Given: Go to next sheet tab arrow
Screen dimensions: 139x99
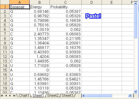Looking at the screenshot, I should click(10, 95).
